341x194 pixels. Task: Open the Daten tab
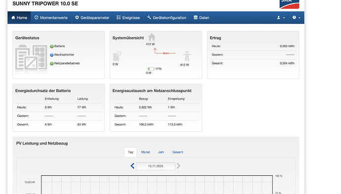tap(201, 18)
